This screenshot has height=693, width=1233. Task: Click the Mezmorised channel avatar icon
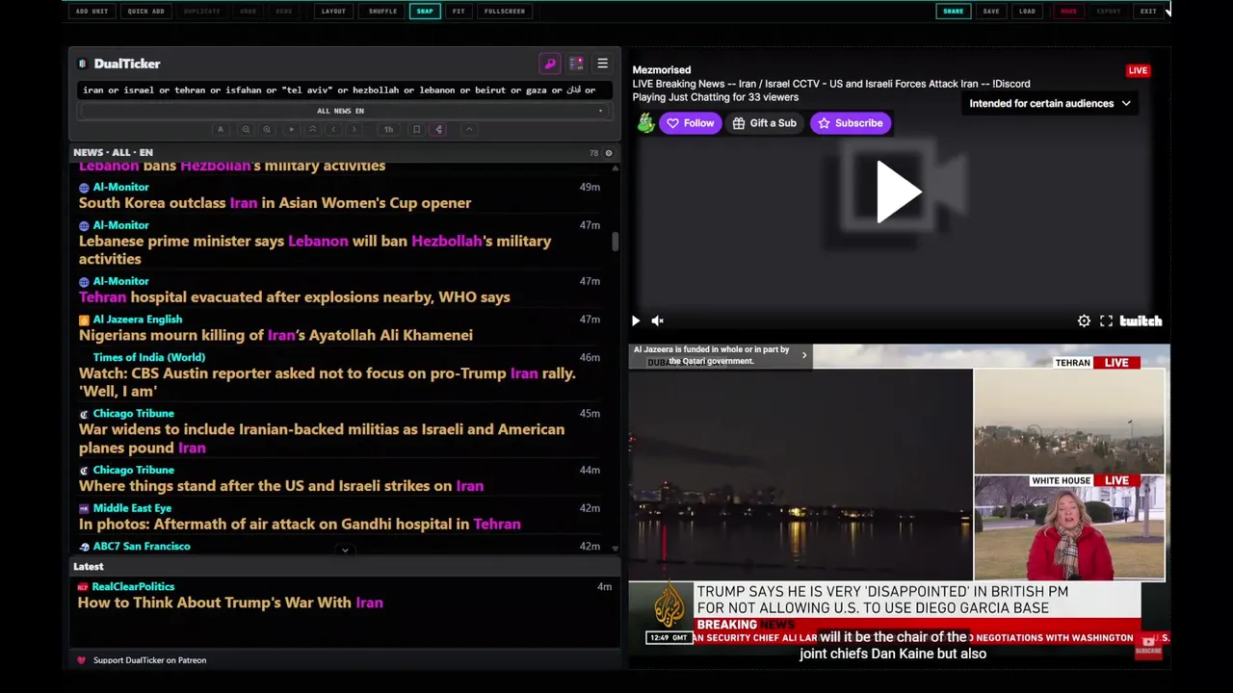point(645,123)
